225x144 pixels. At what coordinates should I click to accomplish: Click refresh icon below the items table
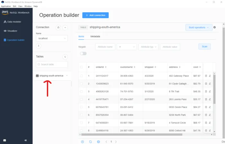click(x=90, y=142)
